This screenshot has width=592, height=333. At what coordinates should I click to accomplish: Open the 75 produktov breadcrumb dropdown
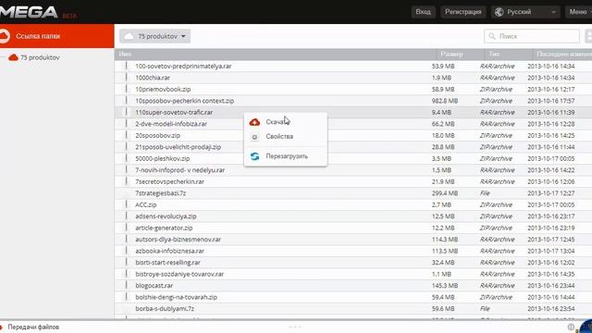pyautogui.click(x=154, y=36)
